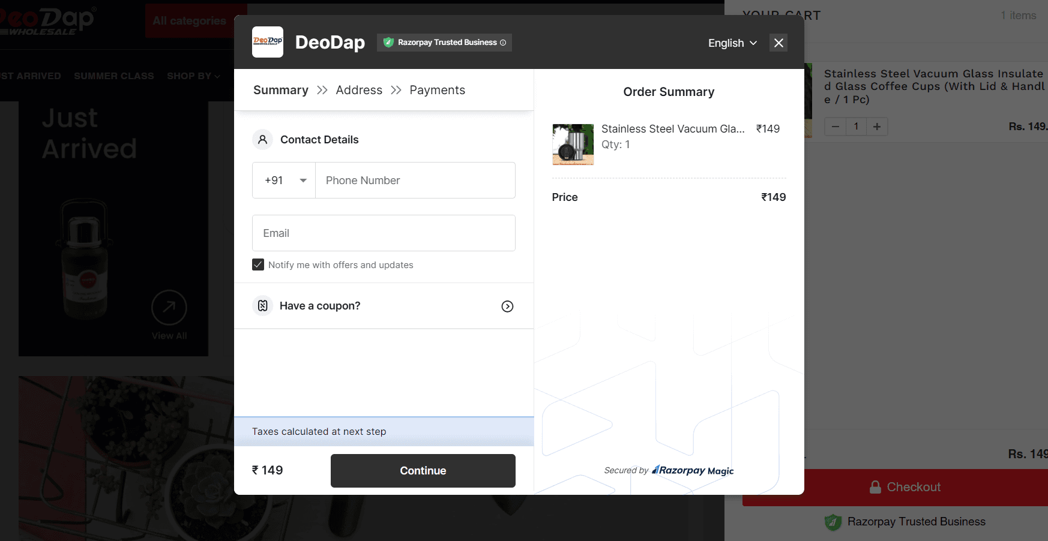Image resolution: width=1048 pixels, height=541 pixels.
Task: Increase item quantity with the plus stepper
Action: click(x=877, y=127)
